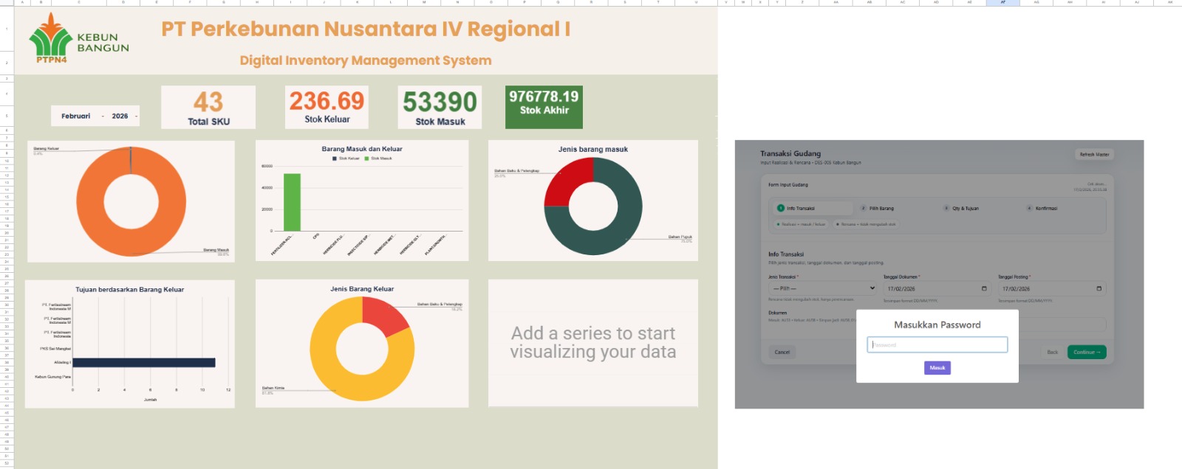The width and height of the screenshot is (1182, 469).
Task: Click step 4 number icon for Konfirmasi
Action: tap(1029, 208)
